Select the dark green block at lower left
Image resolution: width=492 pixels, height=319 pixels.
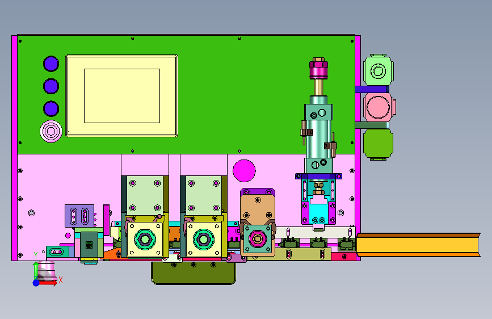(x=89, y=245)
